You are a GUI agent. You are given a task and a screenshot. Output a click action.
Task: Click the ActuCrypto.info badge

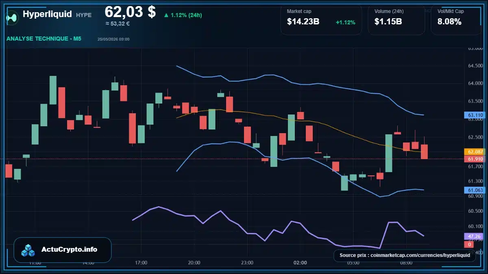(x=63, y=250)
